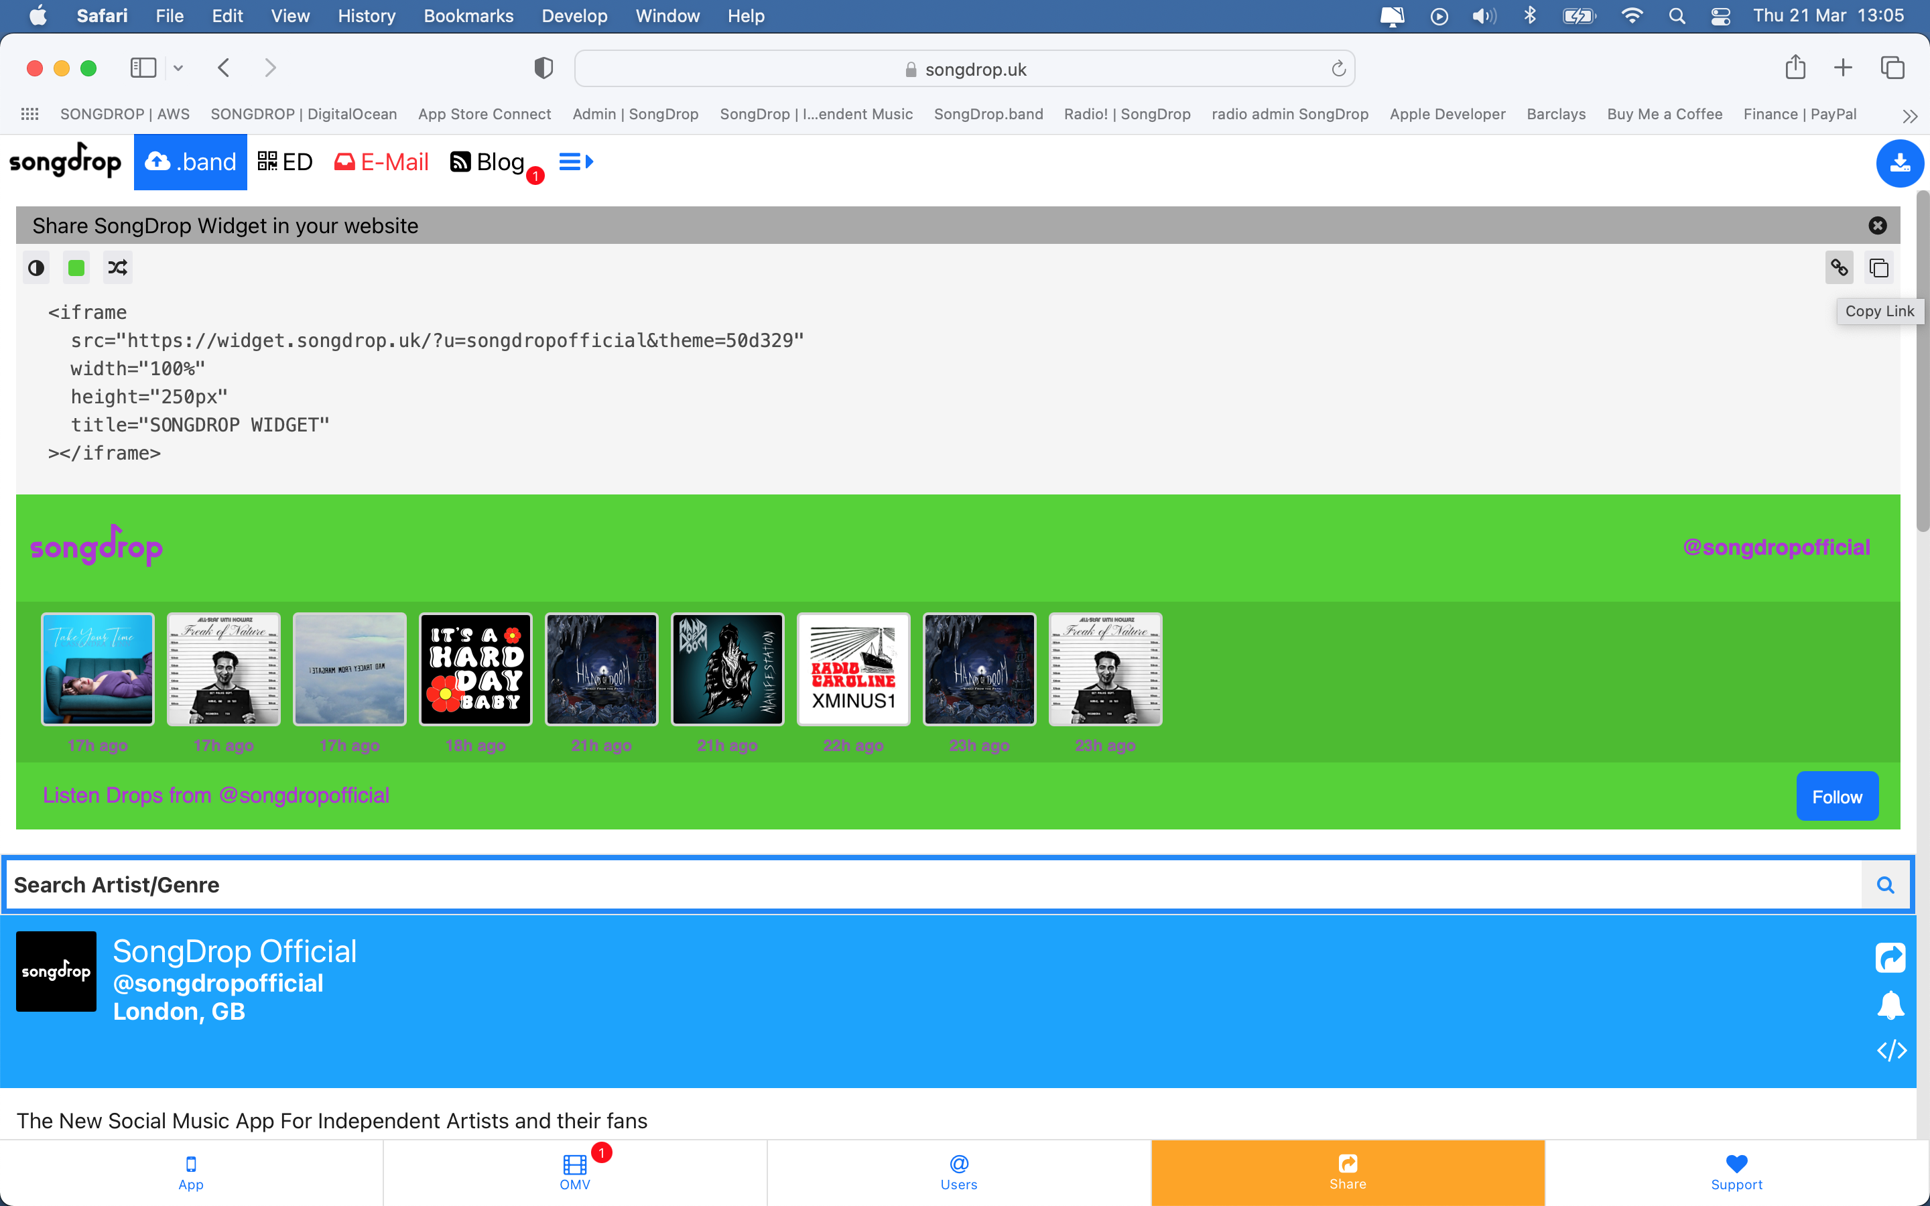
Task: Open the Bookmarks menu
Action: point(468,16)
